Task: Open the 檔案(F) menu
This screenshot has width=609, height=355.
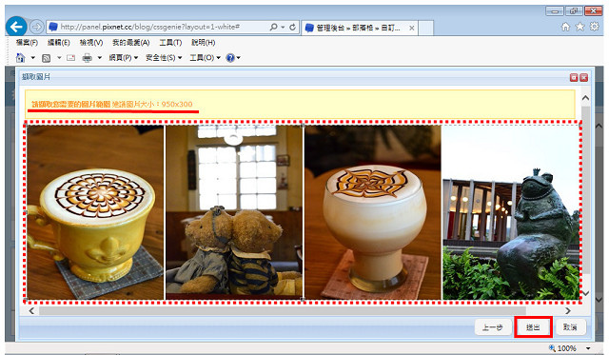Action: (27, 42)
